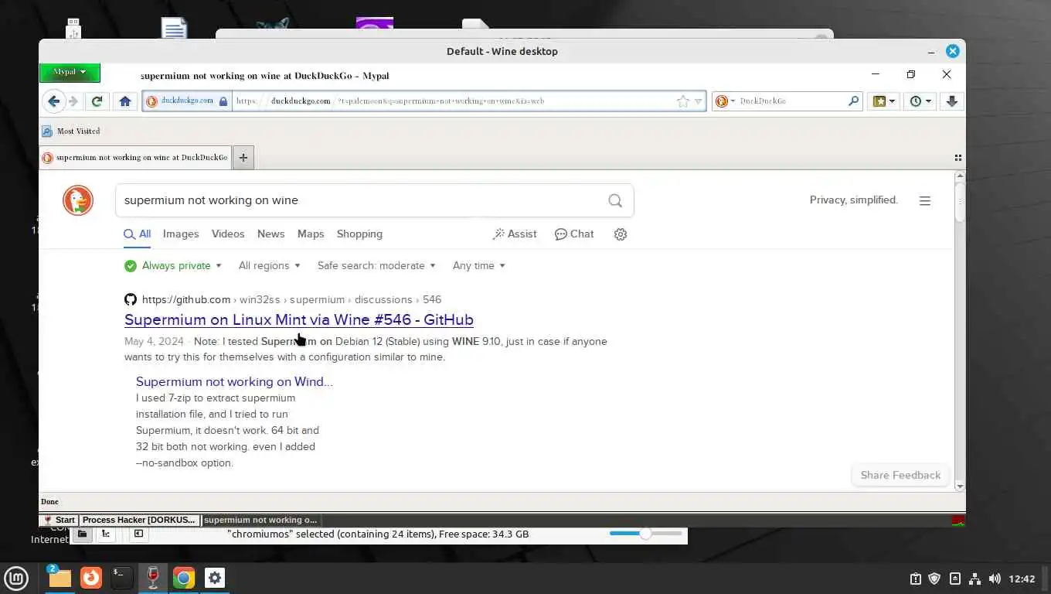Switch to Process Hacker taskbar entry

(x=139, y=520)
